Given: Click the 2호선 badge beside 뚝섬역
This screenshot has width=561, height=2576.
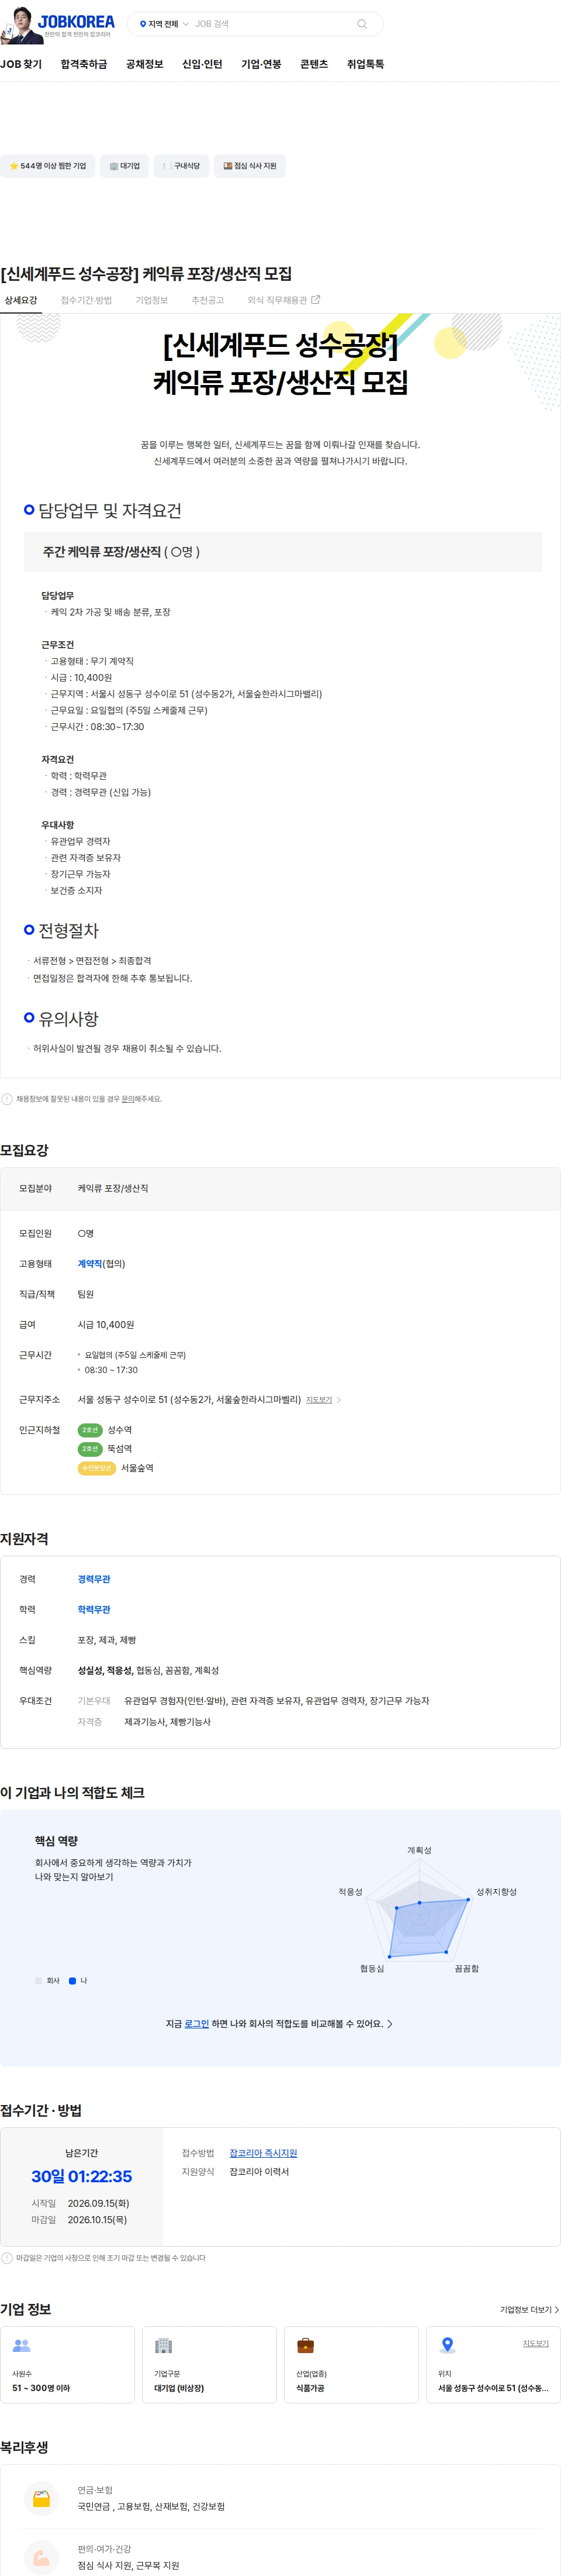Looking at the screenshot, I should (x=90, y=1449).
